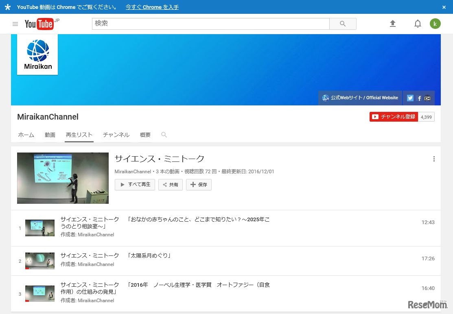453x314 pixels.
Task: Click the チャンネル登録 subscribe button
Action: [x=394, y=117]
